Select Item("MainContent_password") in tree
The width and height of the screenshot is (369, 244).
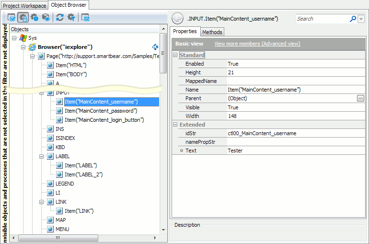tap(101, 111)
